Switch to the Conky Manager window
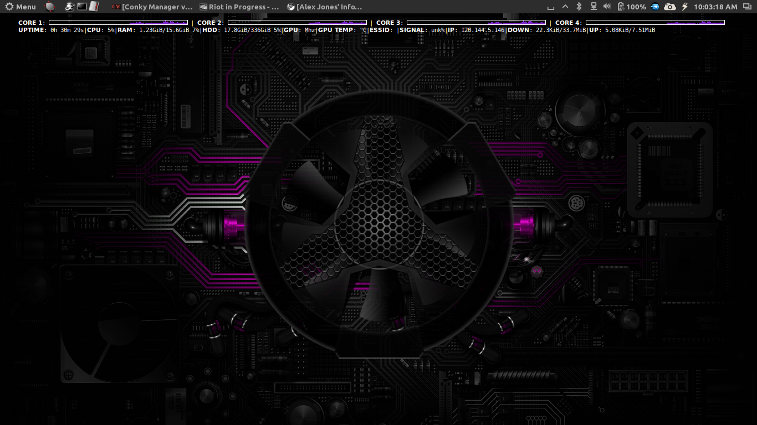 [152, 7]
